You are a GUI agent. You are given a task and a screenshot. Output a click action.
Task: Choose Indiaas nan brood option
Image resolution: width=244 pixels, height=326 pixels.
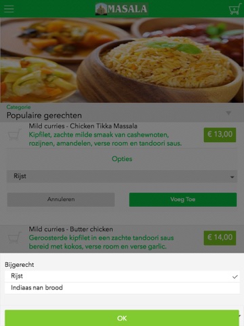(x=122, y=288)
